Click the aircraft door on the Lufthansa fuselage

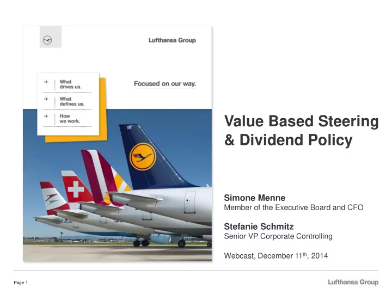point(190,202)
